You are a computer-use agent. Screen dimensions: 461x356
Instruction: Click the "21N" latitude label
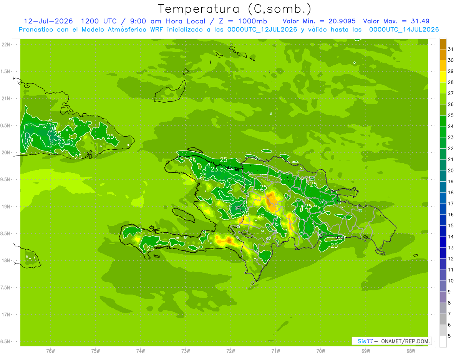pos(6,99)
